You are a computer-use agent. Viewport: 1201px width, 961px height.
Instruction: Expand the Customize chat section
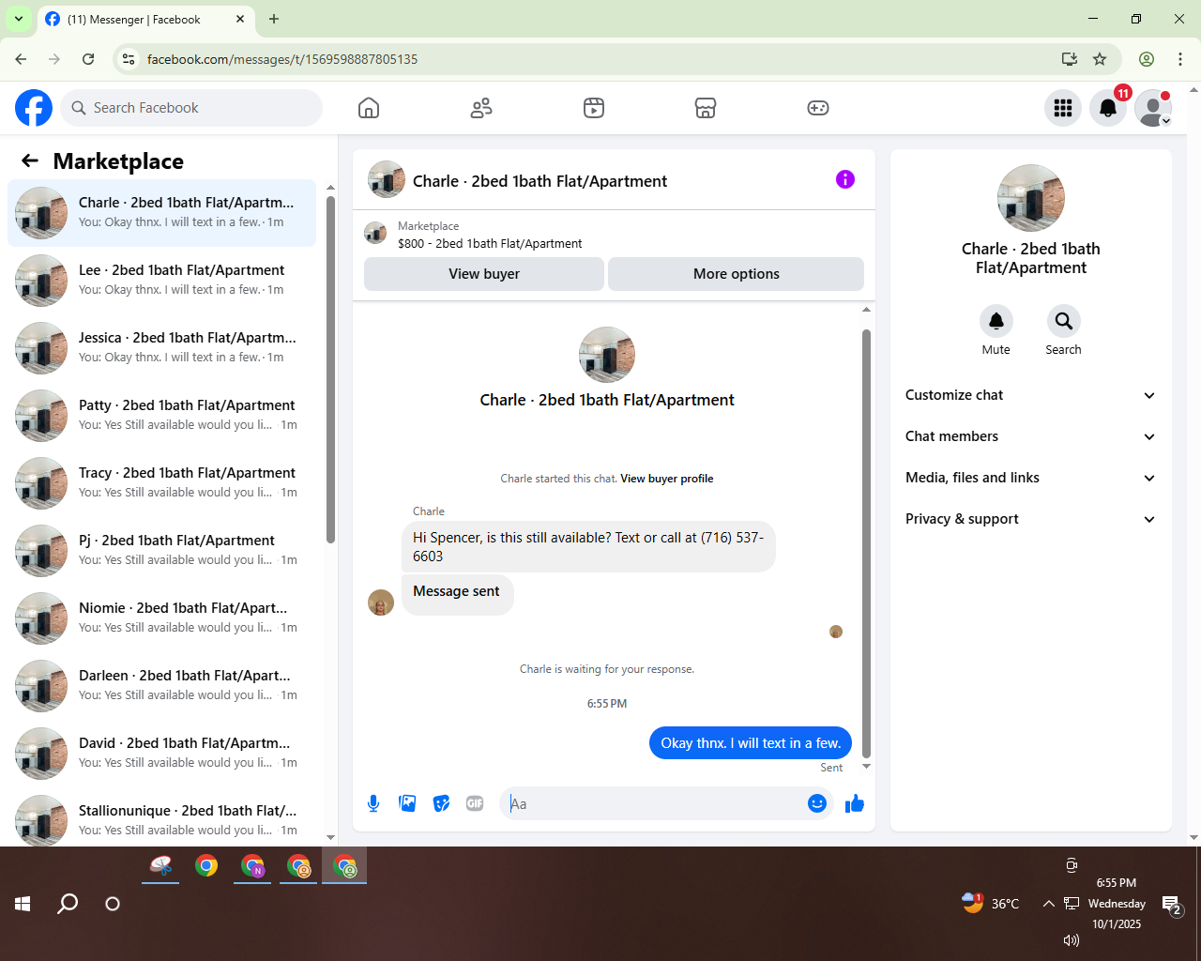1030,395
